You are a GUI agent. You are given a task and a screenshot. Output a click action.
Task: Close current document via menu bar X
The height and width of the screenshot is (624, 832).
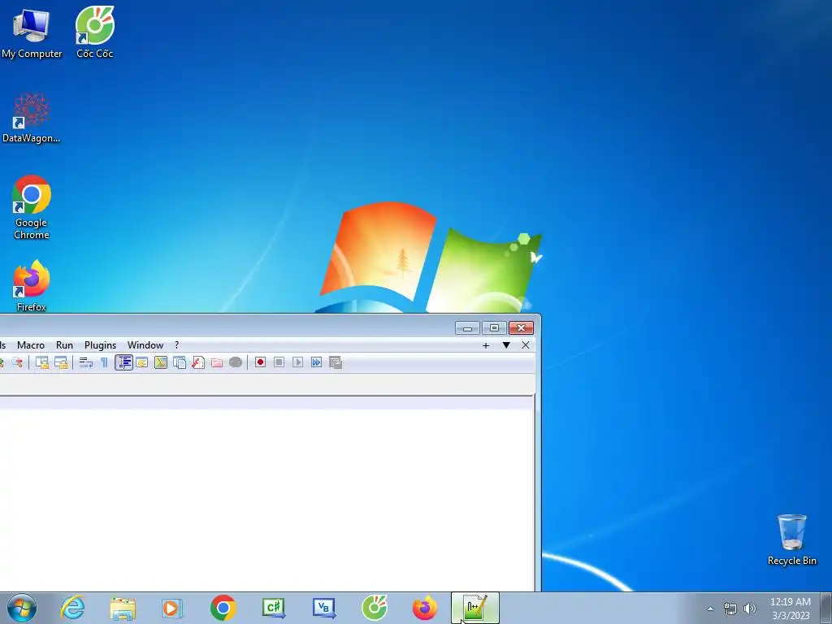[526, 345]
